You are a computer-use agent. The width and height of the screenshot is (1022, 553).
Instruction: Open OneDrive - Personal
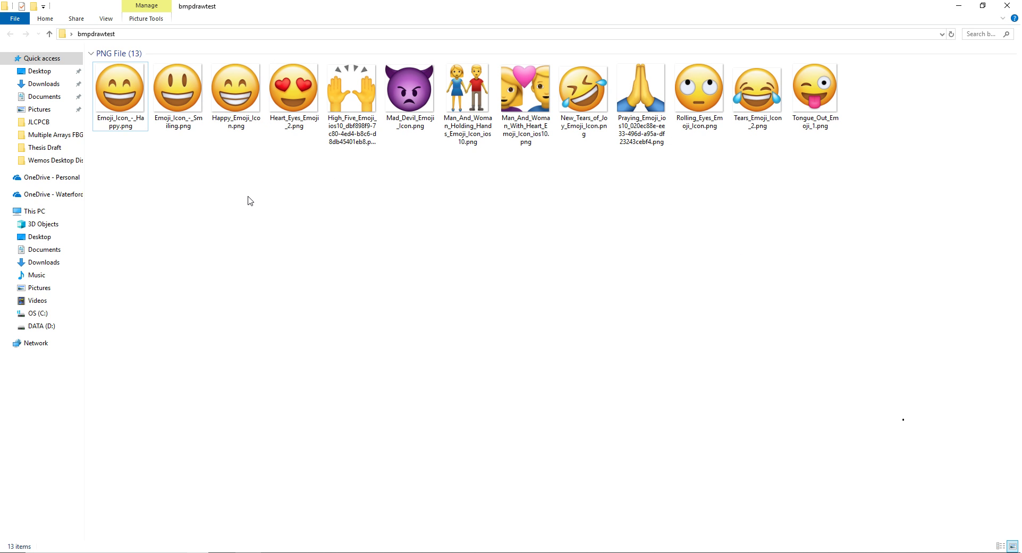click(52, 177)
